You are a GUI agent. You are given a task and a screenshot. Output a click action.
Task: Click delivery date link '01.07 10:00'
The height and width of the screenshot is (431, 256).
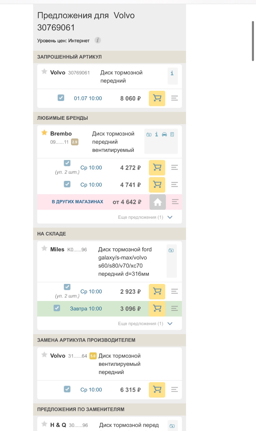pyautogui.click(x=88, y=98)
